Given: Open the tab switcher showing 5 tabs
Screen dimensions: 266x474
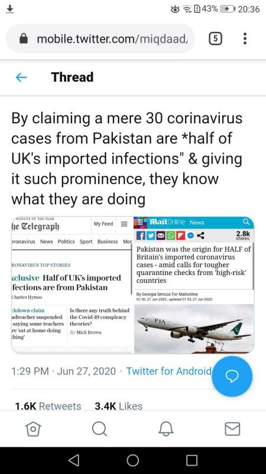Looking at the screenshot, I should (x=216, y=39).
